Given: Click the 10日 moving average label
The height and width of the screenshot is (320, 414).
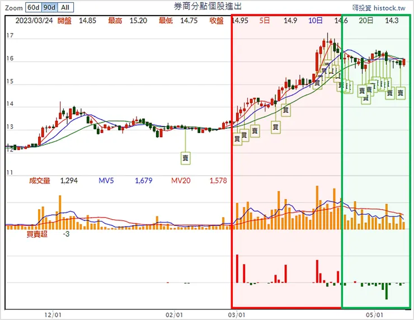Looking at the screenshot, I should click(x=316, y=21).
